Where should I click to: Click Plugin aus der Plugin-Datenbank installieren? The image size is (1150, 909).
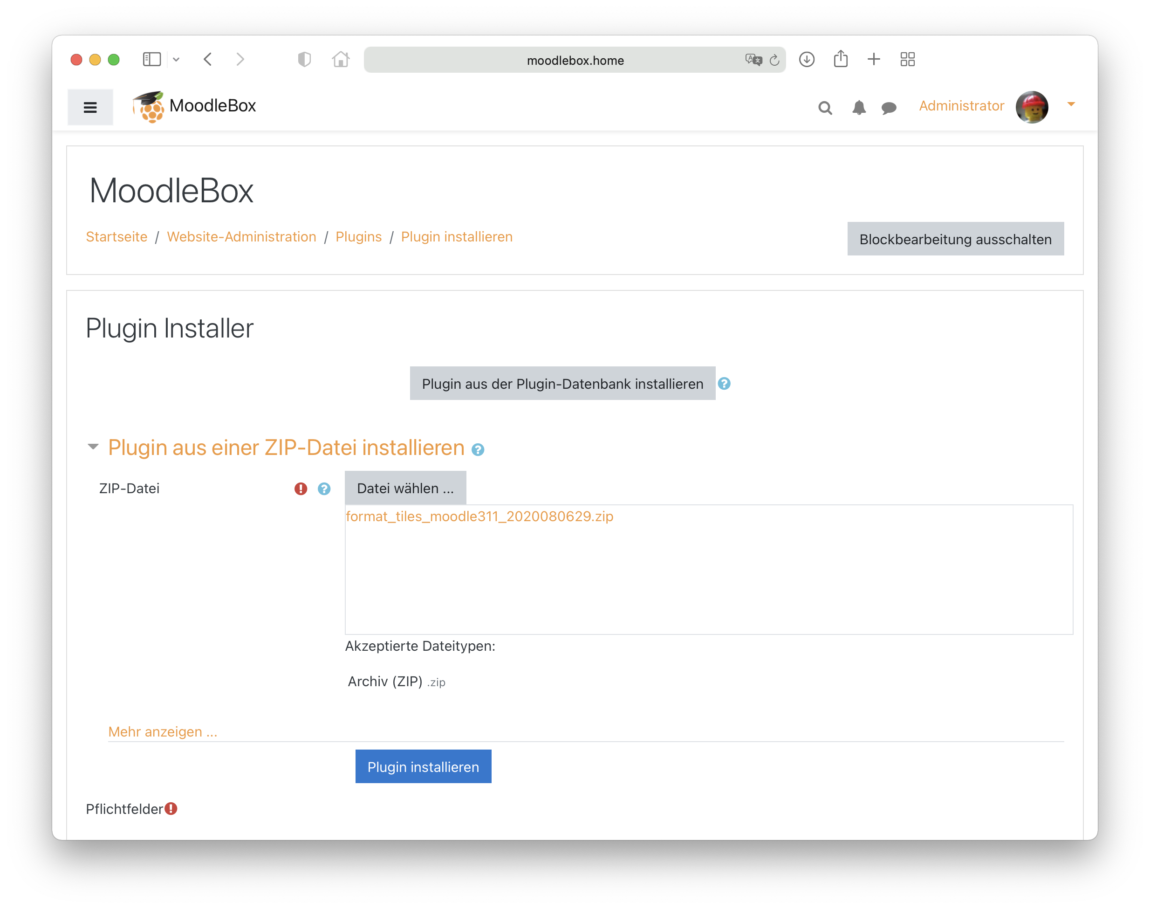(x=562, y=383)
